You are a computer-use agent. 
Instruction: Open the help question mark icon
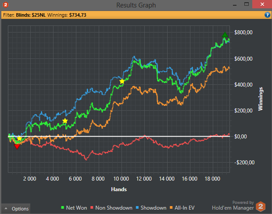point(267,15)
